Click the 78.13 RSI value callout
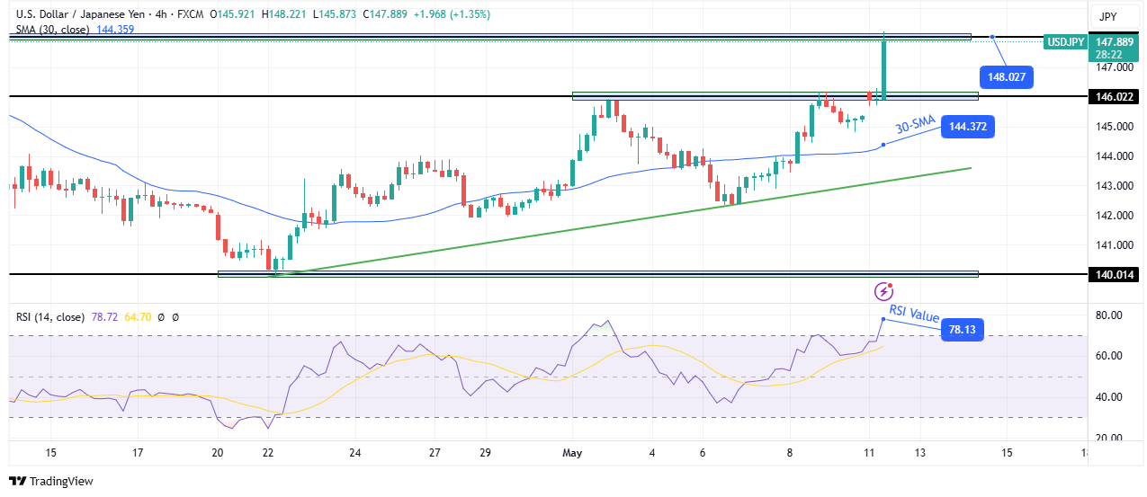Viewport: 1147px width, 497px height. 961,331
